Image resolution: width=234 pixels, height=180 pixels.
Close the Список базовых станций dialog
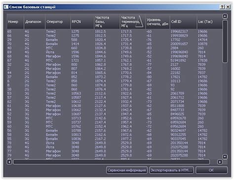pos(228,7)
